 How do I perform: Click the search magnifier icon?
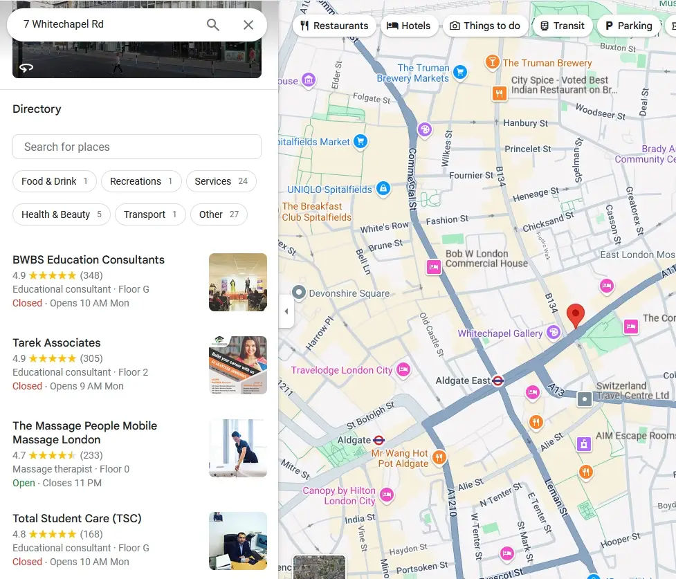(x=213, y=25)
